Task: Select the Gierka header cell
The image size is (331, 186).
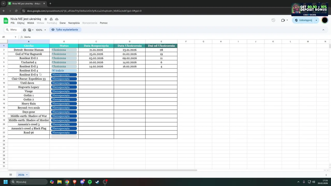Action: [x=29, y=46]
